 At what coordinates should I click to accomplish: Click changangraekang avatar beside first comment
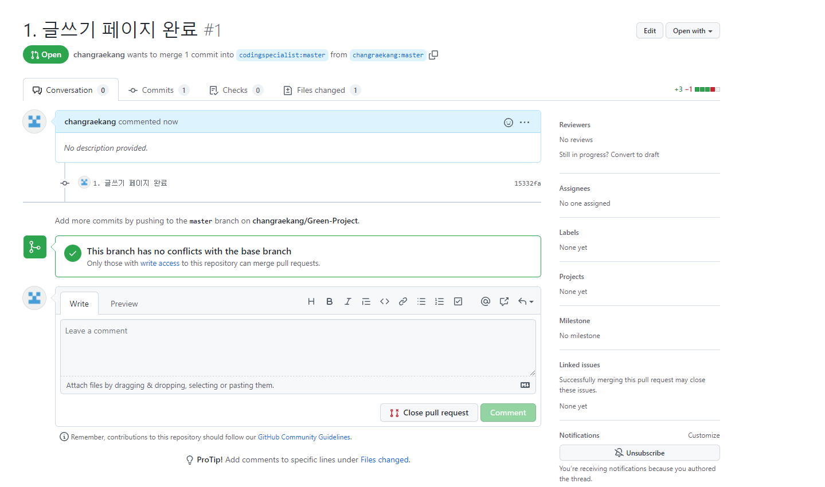point(34,121)
